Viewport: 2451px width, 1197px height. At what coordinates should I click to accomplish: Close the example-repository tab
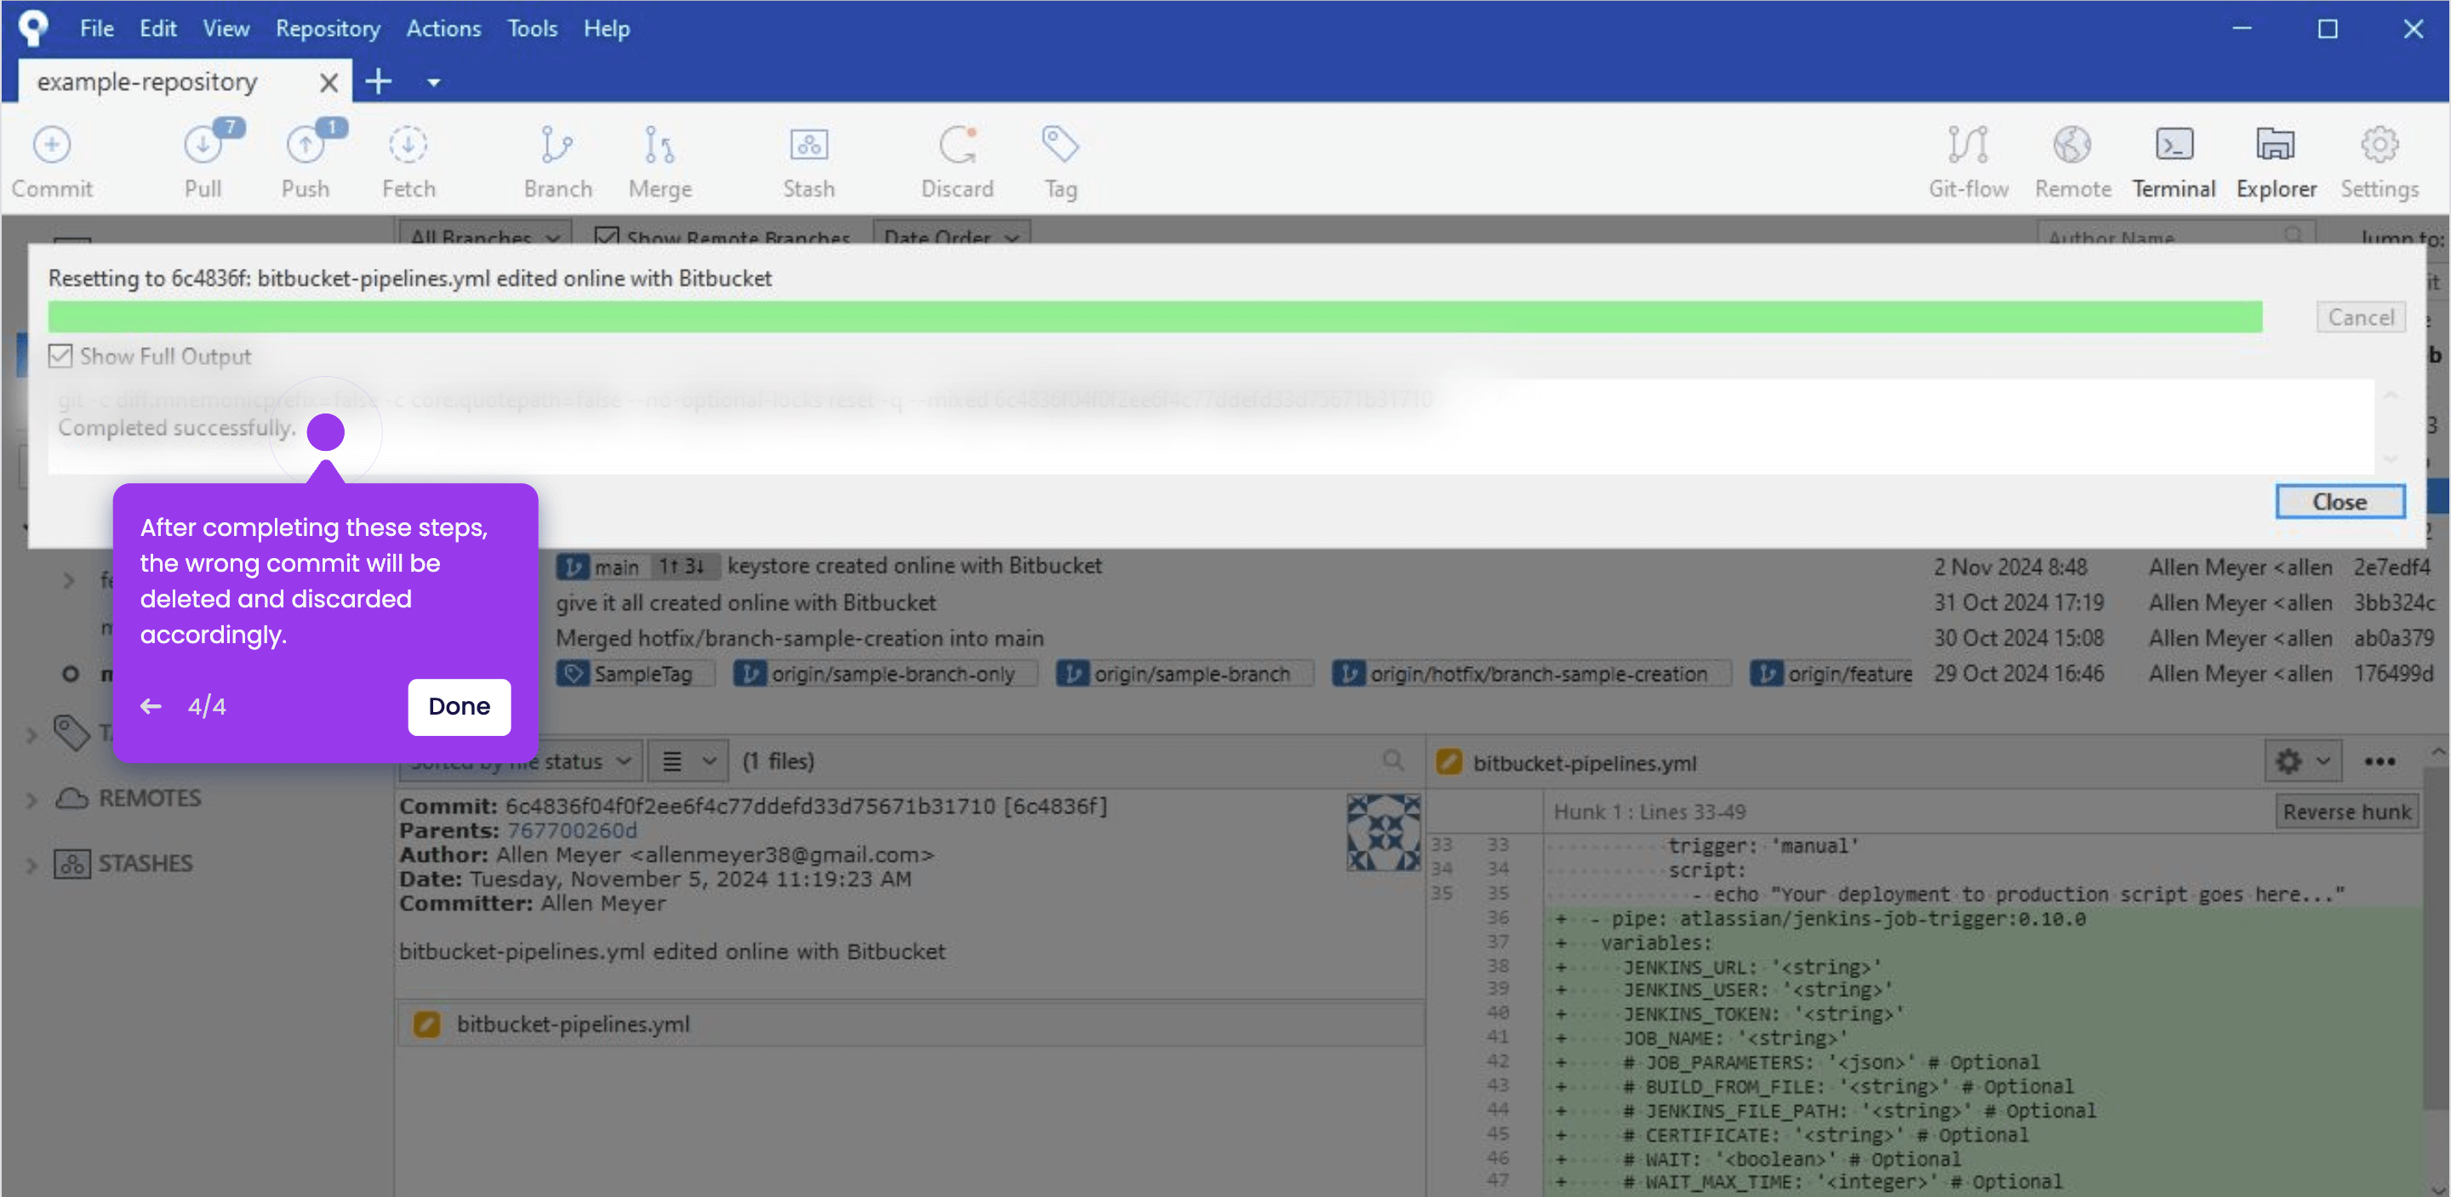tap(329, 83)
